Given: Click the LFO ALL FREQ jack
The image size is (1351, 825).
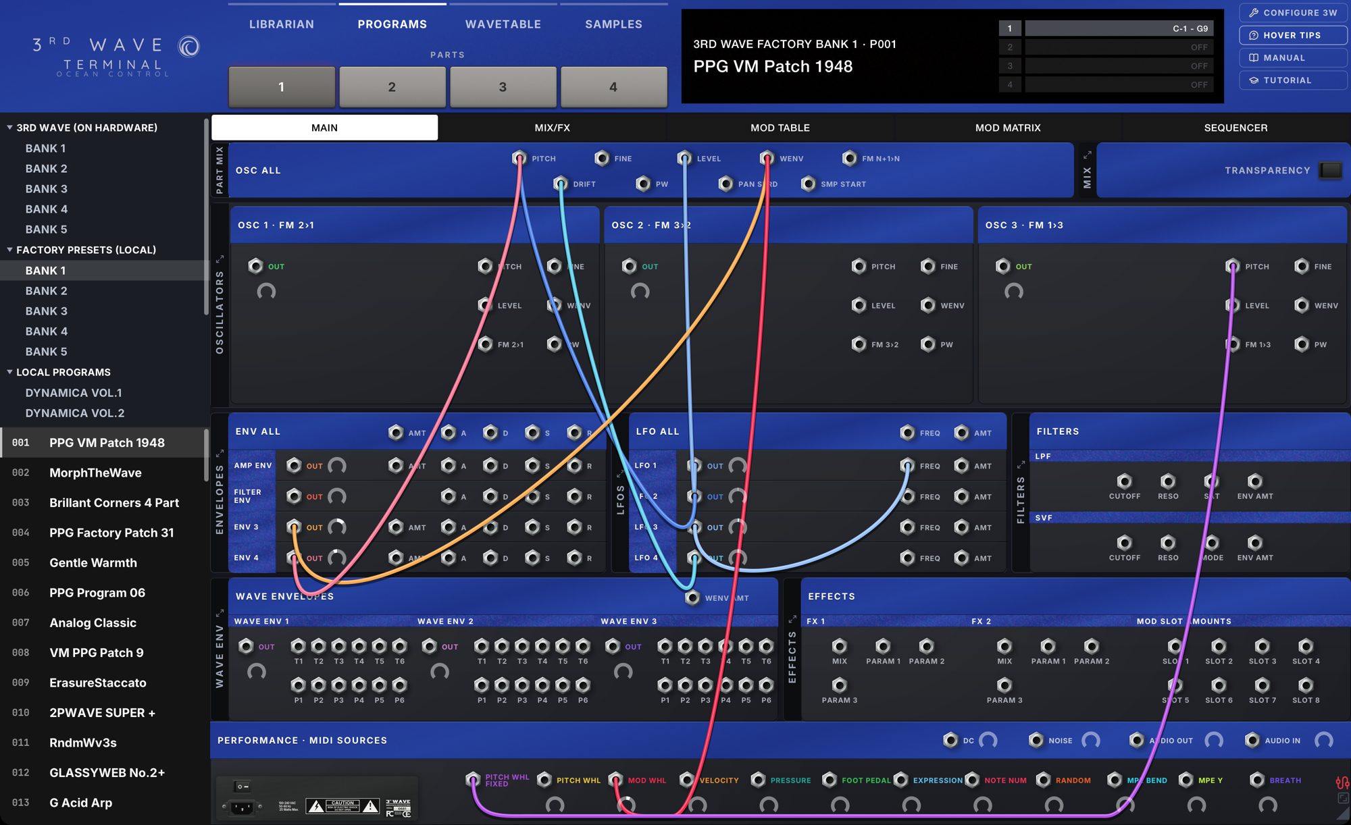Looking at the screenshot, I should tap(907, 433).
